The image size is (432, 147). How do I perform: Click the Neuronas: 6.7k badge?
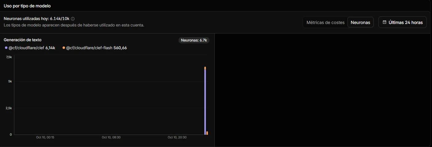194,40
